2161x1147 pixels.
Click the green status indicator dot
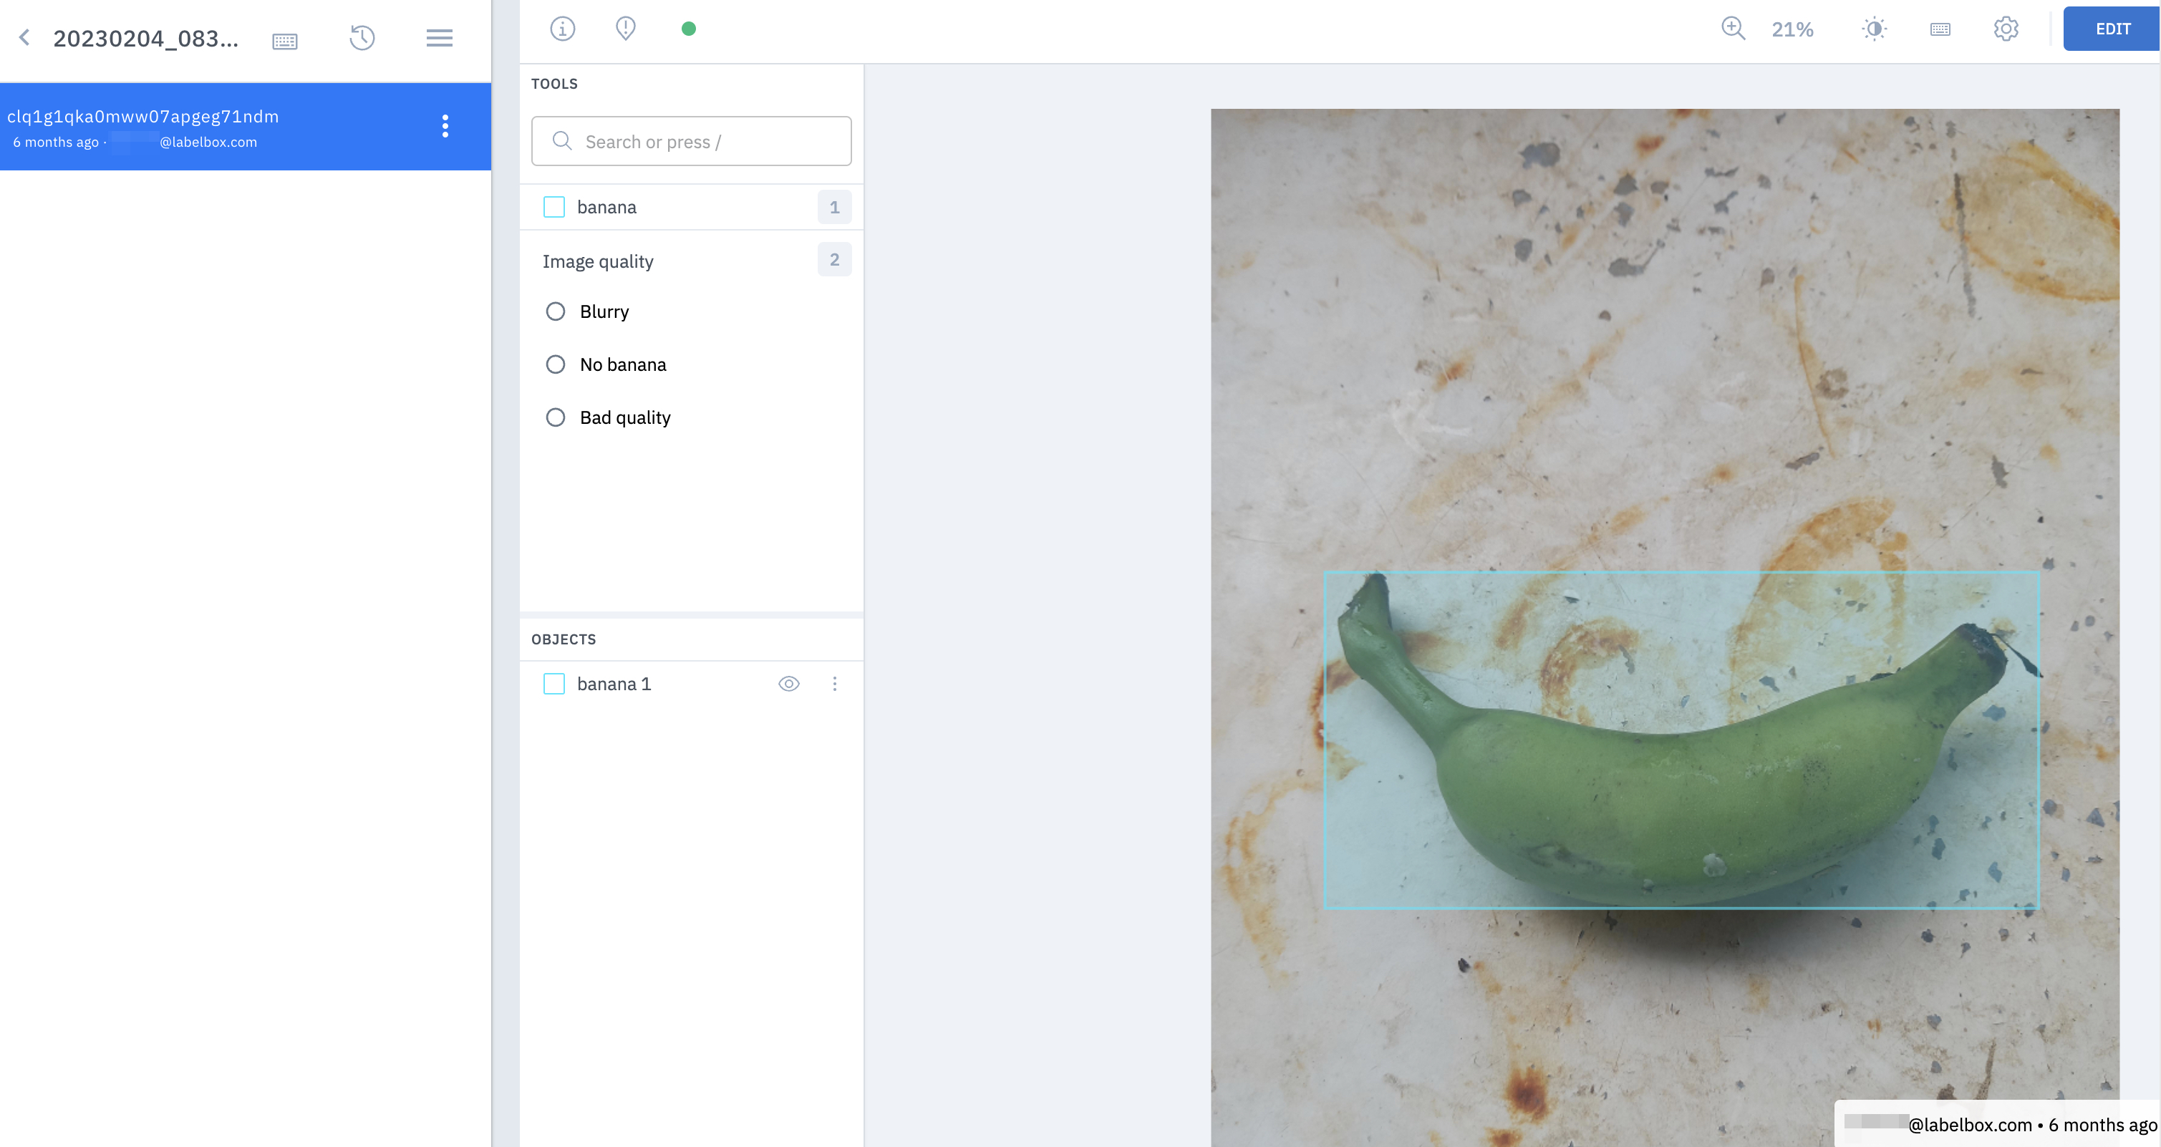pyautogui.click(x=686, y=29)
